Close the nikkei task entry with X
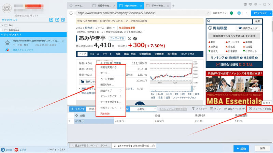This screenshot has height=153, width=273. point(63,41)
